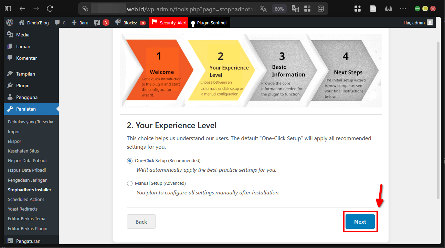445x248 pixels.
Task: Click the Back button in wizard
Action: click(x=141, y=222)
